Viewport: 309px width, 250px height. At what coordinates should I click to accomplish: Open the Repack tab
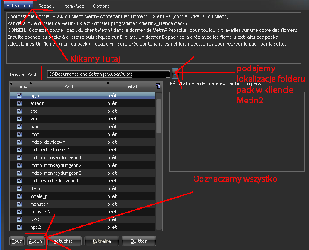(x=46, y=6)
